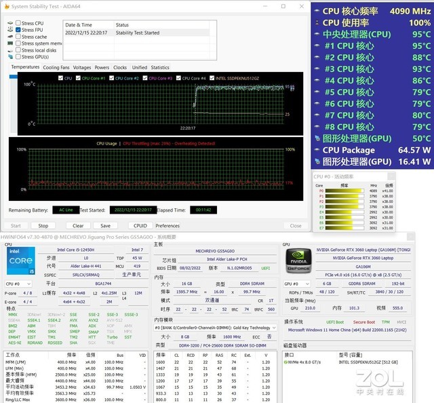
Task: Click the NVIDIA GeForce logo in HWiNFO
Action: (x=298, y=261)
